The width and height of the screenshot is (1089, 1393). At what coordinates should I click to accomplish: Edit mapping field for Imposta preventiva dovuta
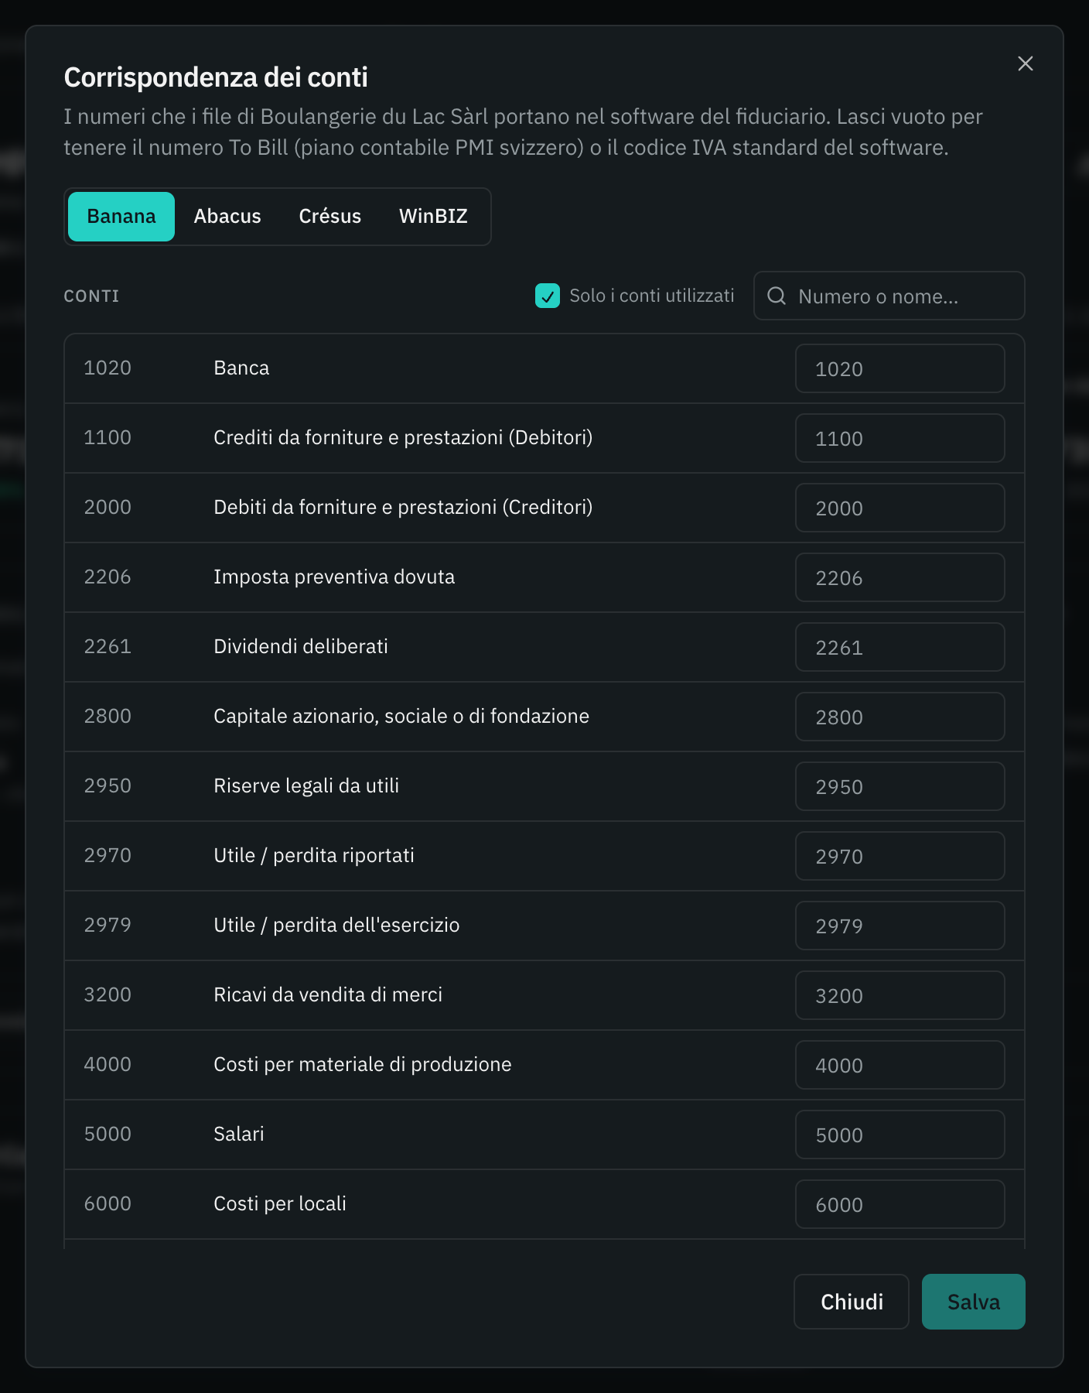point(900,577)
